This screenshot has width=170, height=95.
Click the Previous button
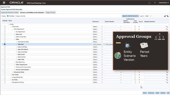click(151, 93)
